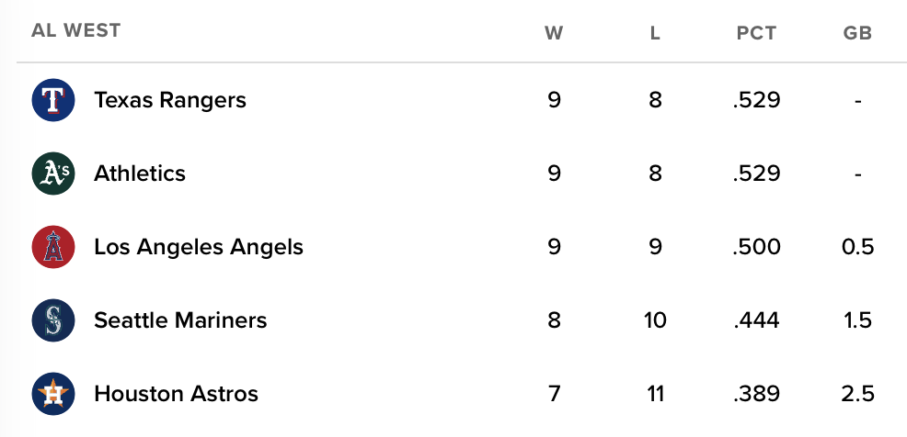Open the Texas Rangers team link
The image size is (907, 437).
pyautogui.click(x=170, y=100)
